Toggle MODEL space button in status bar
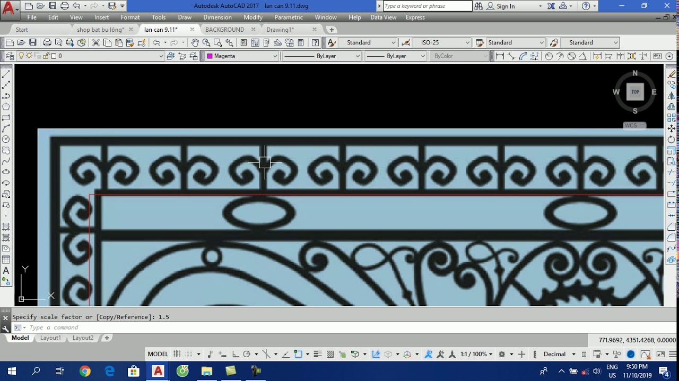Screen dimensions: 679x381 (158, 354)
